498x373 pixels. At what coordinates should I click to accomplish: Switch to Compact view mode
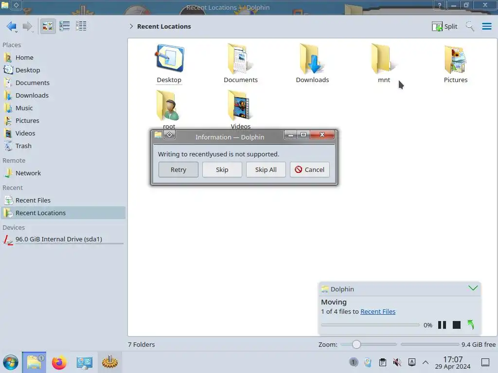[65, 26]
